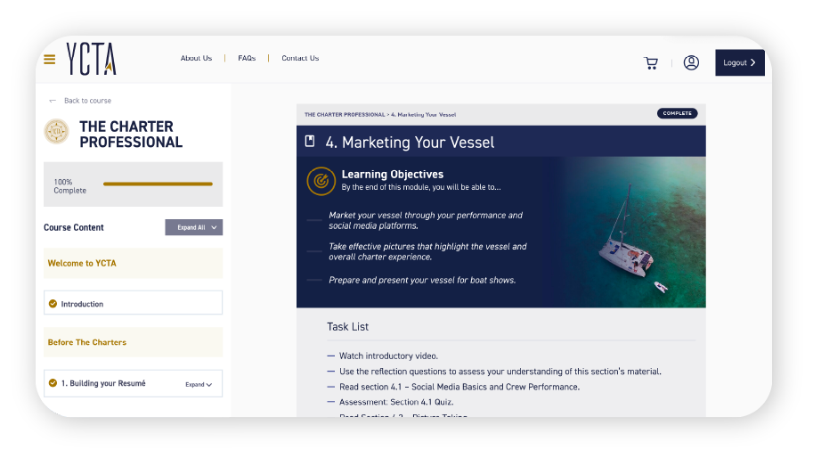Image resolution: width=813 pixels, height=458 pixels.
Task: Click the Complete status badge
Action: (x=677, y=113)
